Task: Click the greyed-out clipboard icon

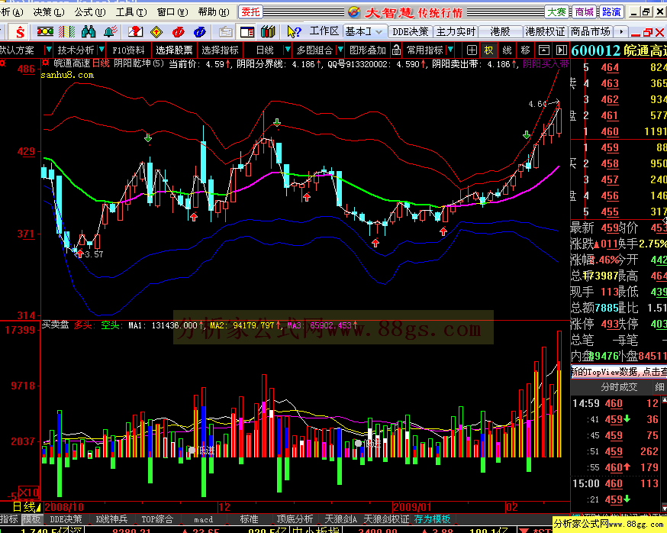Action: pyautogui.click(x=226, y=31)
